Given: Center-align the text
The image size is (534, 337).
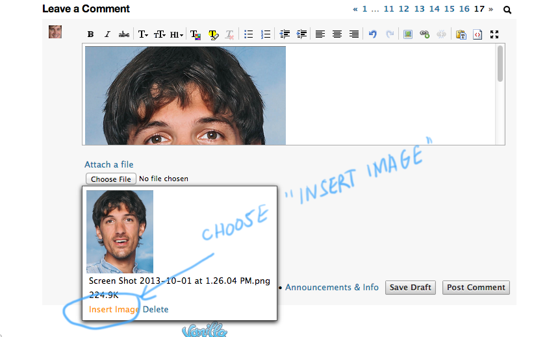Looking at the screenshot, I should click(337, 34).
